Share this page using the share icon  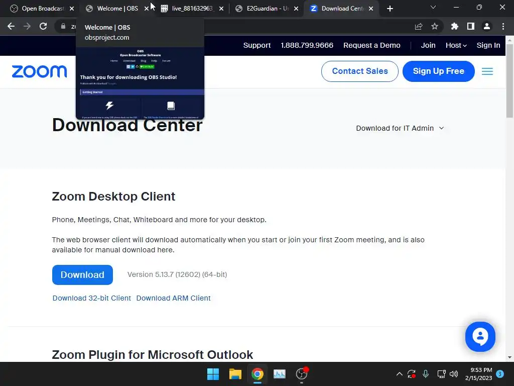pos(419,26)
